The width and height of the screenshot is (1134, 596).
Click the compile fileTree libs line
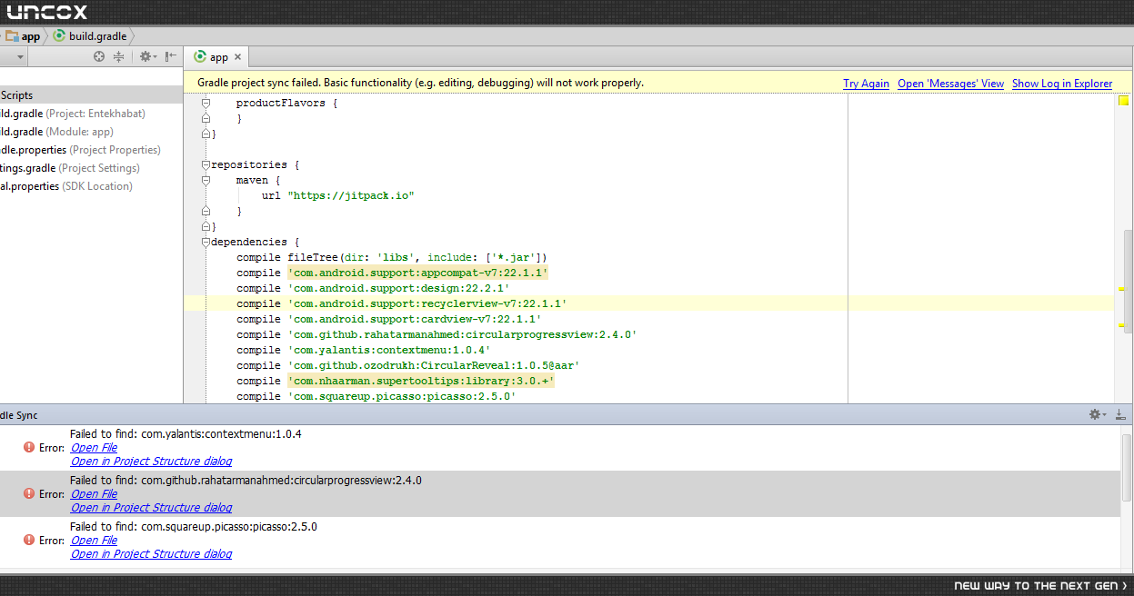pos(391,257)
